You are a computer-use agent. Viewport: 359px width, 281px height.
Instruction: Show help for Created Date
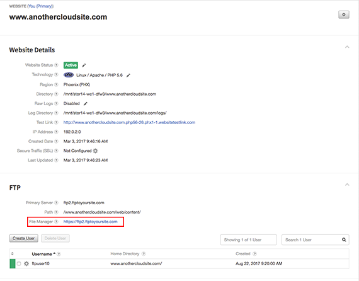[x=56, y=141]
